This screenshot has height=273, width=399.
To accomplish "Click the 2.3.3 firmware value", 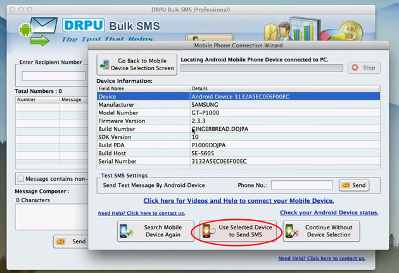I will [198, 121].
